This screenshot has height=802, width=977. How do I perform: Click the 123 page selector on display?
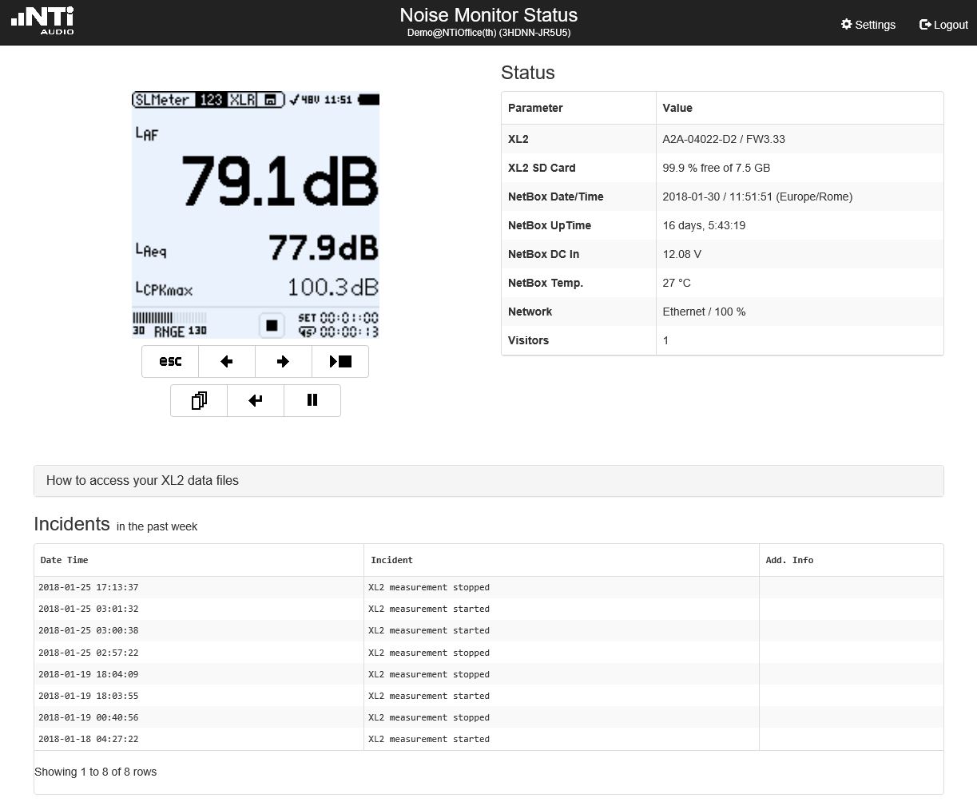click(211, 100)
